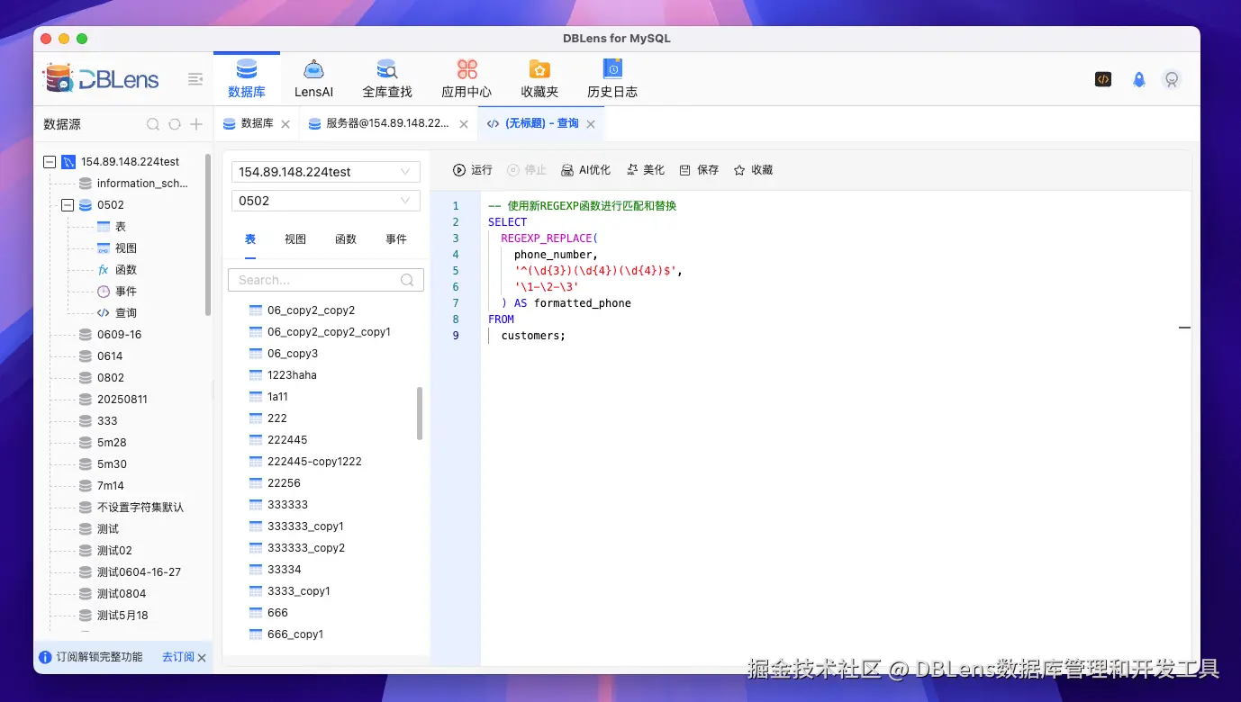Save the query with 保存
Screen dimensions: 1241x702
[x=699, y=169]
